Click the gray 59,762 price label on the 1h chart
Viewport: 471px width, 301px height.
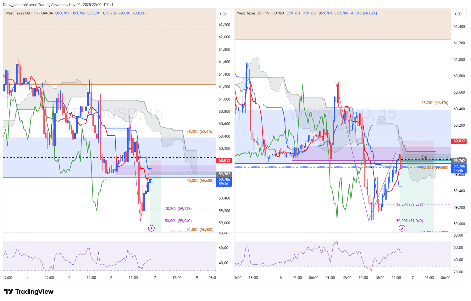pyautogui.click(x=224, y=174)
